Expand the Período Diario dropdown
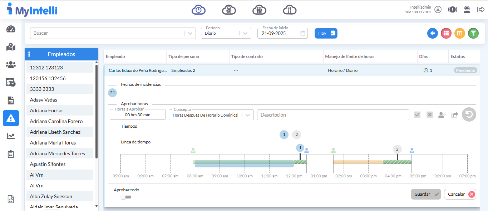488x211 pixels. 245,33
